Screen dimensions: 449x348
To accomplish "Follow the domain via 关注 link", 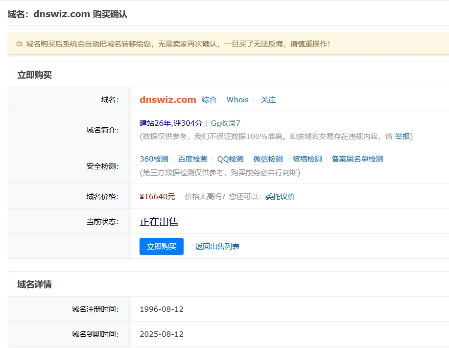I will [x=268, y=100].
